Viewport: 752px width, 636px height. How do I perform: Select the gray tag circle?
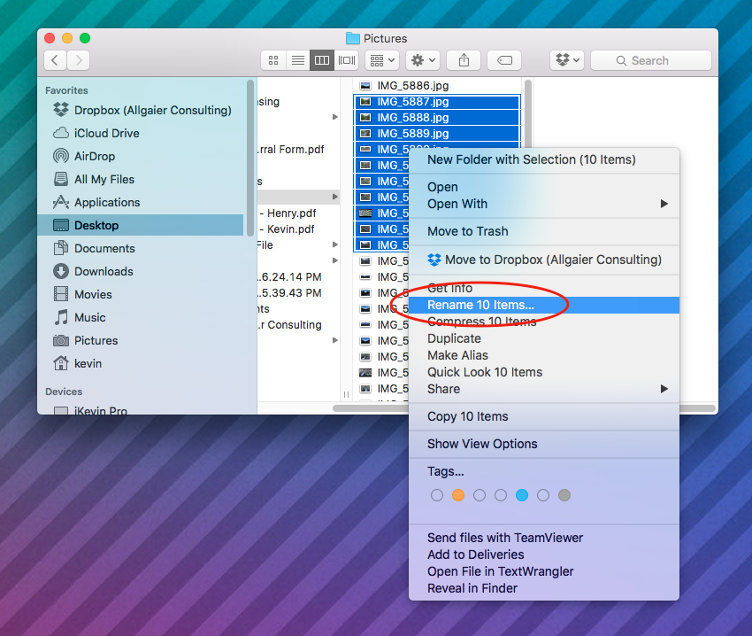coord(564,495)
